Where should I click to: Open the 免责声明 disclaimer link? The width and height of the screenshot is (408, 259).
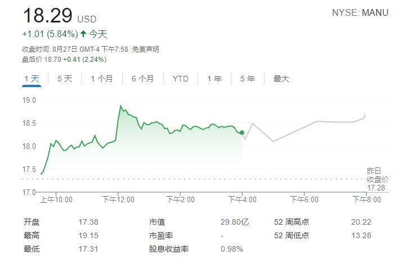click(146, 49)
